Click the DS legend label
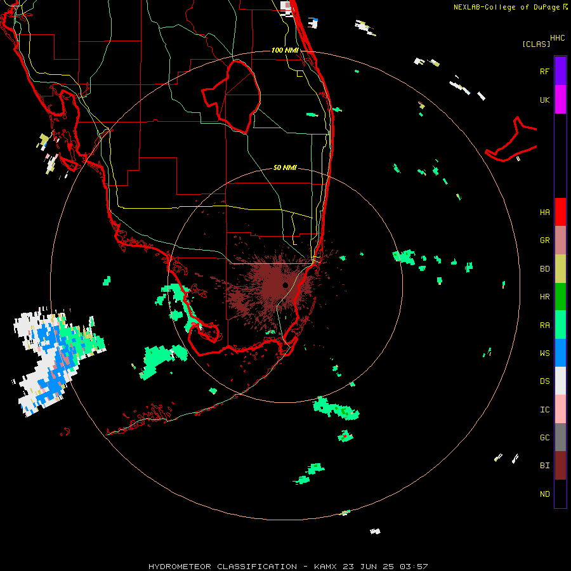 (544, 381)
